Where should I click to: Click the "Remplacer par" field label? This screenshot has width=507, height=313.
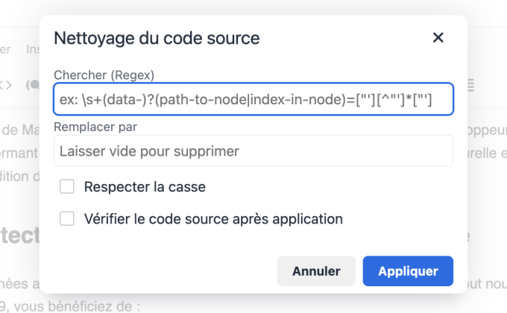(x=95, y=127)
